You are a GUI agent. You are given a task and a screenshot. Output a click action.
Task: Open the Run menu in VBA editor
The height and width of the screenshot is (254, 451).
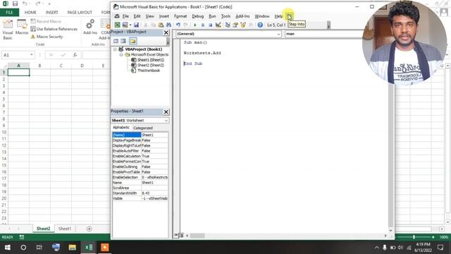pyautogui.click(x=212, y=16)
